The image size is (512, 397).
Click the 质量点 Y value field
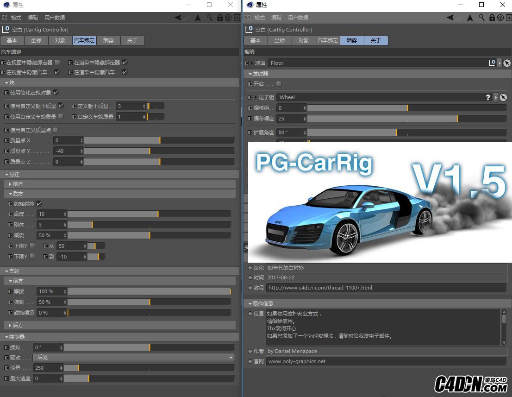tap(67, 151)
